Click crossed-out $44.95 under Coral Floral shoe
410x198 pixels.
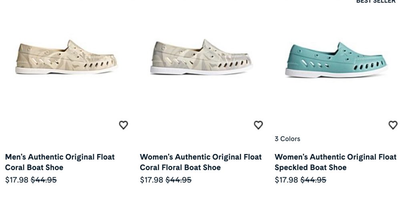(x=179, y=180)
